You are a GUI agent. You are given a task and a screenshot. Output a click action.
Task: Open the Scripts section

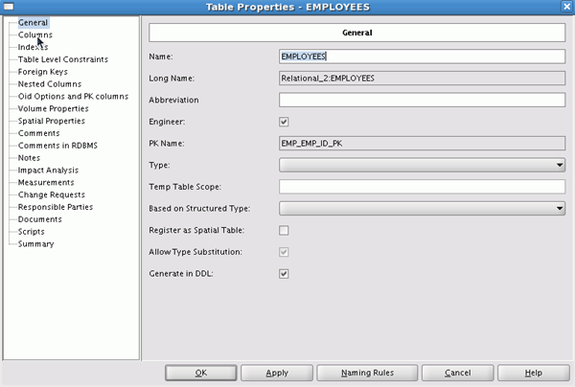[x=32, y=232]
